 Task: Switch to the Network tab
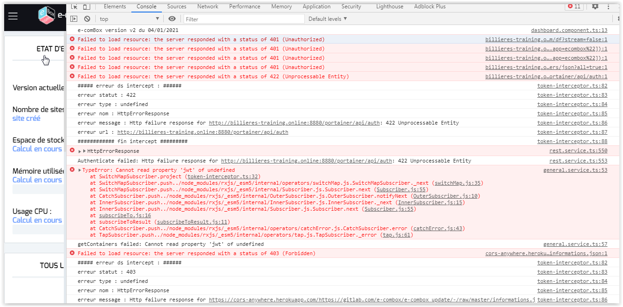tap(208, 6)
